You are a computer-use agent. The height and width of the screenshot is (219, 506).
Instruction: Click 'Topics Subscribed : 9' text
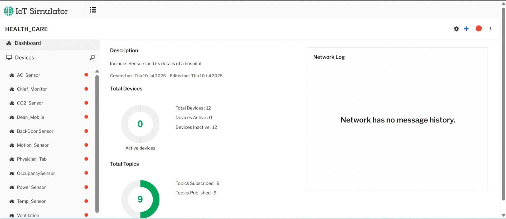(197, 183)
